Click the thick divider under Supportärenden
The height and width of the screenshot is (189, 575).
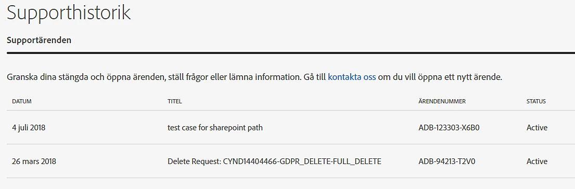point(291,53)
